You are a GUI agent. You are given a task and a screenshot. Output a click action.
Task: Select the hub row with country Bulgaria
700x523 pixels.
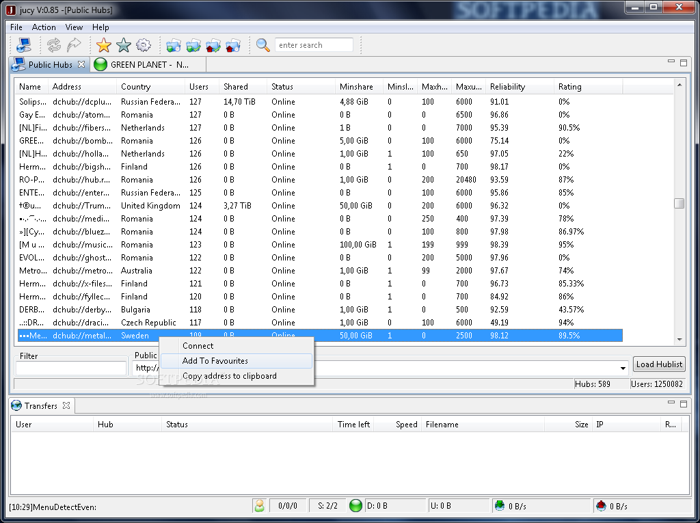[x=320, y=310]
